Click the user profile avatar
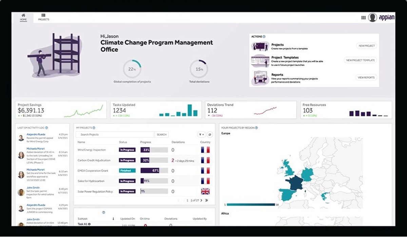 coord(372,17)
